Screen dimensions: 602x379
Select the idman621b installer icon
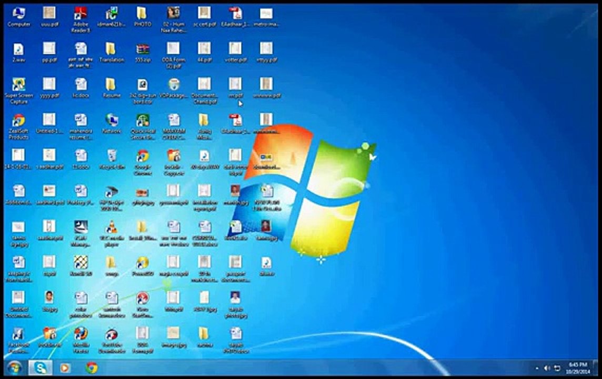[x=112, y=17]
